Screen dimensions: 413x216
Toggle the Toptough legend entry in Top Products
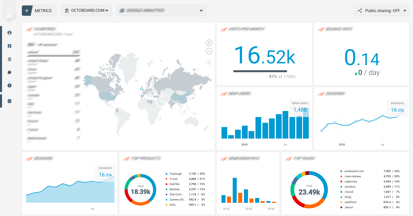point(176,174)
